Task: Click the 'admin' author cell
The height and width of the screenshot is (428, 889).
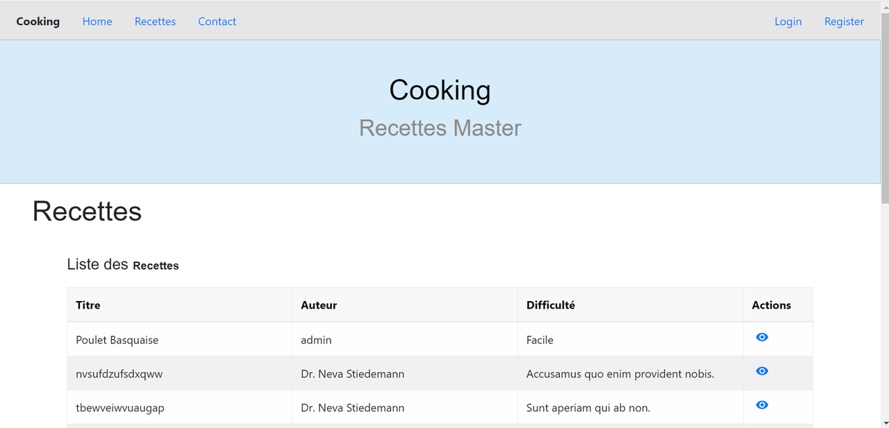Action: pos(405,340)
